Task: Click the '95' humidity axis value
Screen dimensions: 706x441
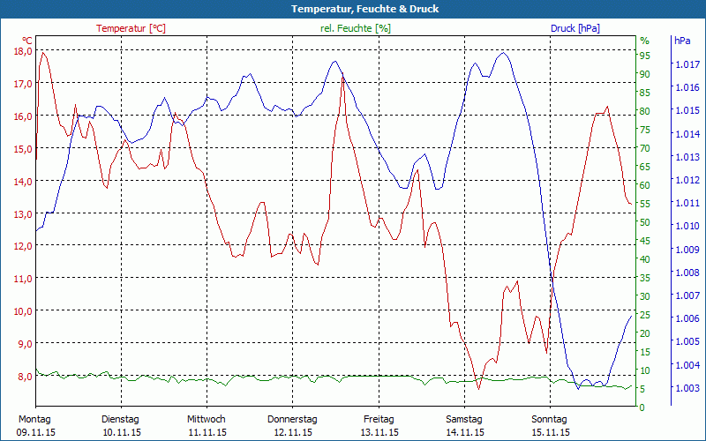Action: 645,56
